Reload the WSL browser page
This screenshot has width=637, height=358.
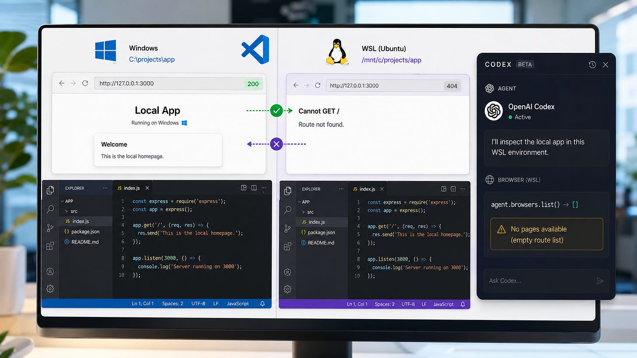click(318, 86)
